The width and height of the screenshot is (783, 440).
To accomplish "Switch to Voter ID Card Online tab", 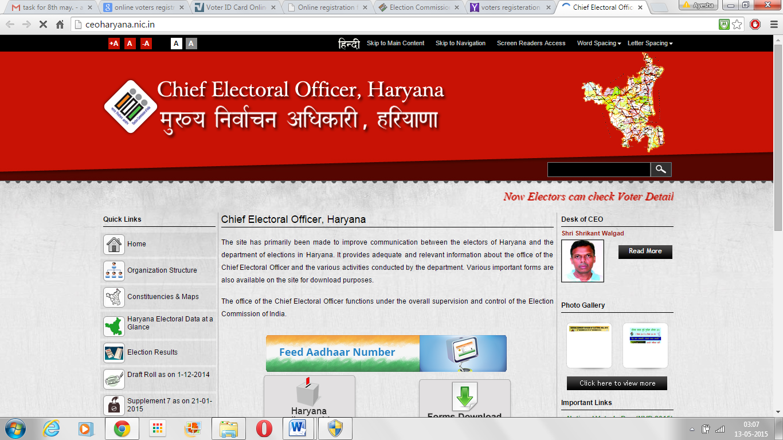I will tap(235, 7).
